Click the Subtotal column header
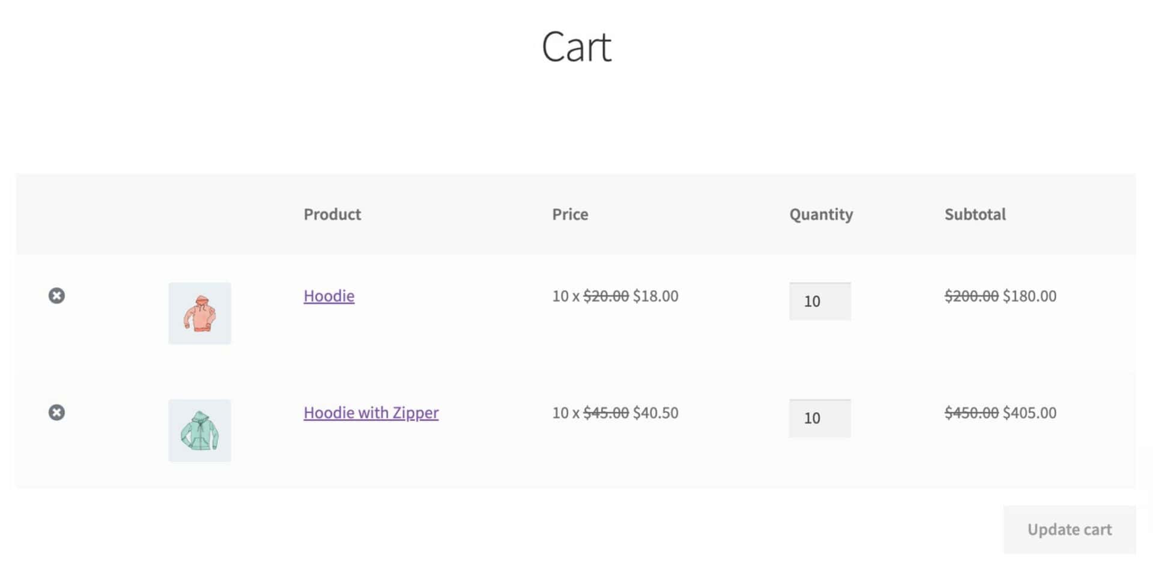The height and width of the screenshot is (565, 1153). coord(975,214)
